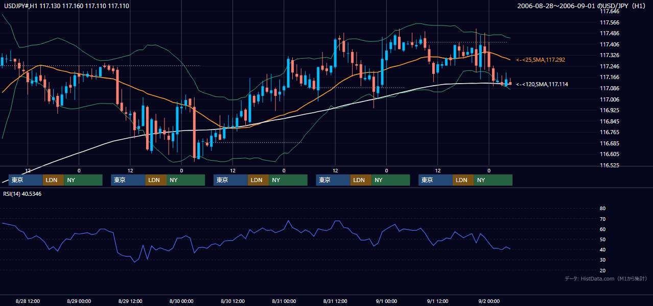Click the RSI(14) 40.5346 indicator label
Image resolution: width=653 pixels, height=306 pixels.
tap(22, 194)
